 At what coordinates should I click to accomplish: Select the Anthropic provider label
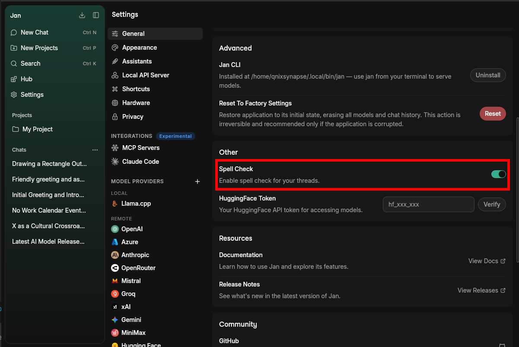(x=135, y=255)
